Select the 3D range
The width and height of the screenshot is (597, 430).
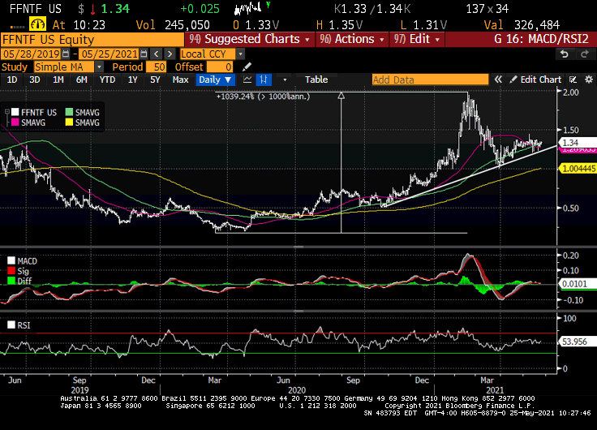[35, 80]
